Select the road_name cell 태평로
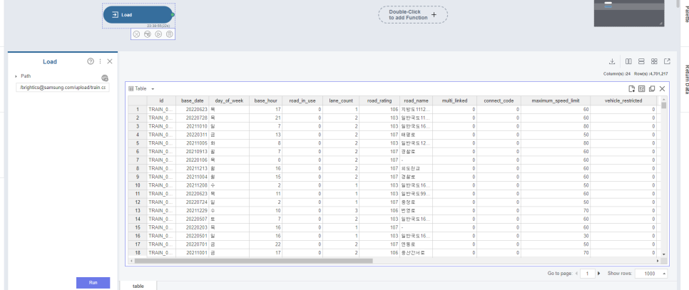 tap(416, 135)
